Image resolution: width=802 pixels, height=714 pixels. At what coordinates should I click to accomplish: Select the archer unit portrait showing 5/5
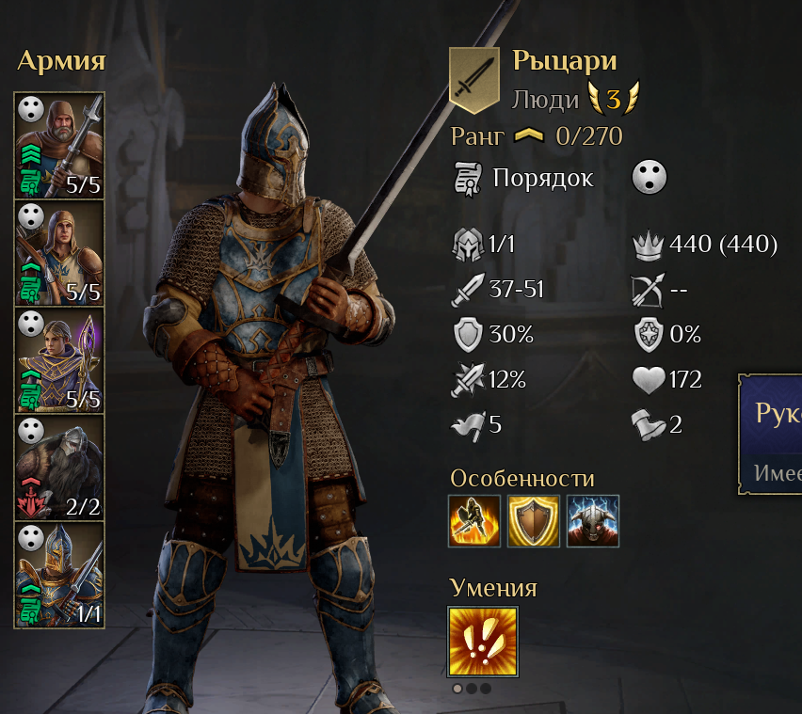click(x=59, y=253)
